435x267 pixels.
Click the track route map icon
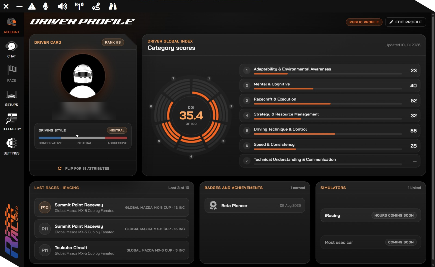(96, 6)
